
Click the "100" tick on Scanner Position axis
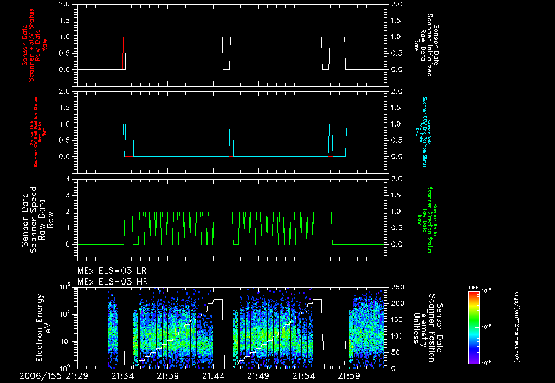point(397,336)
